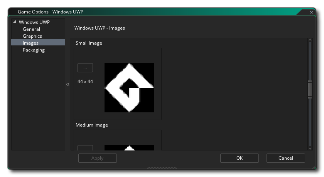Open the Packaging settings page
The height and width of the screenshot is (177, 324).
click(34, 50)
